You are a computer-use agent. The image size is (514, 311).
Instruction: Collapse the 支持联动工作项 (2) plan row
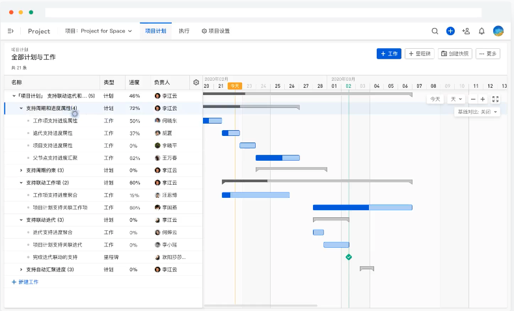[21, 183]
